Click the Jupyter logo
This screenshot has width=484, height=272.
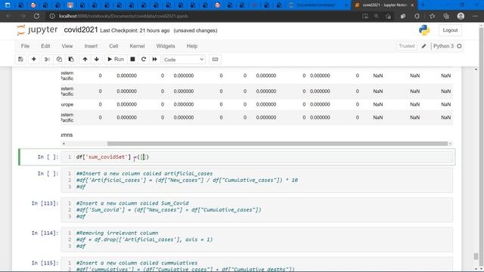(37, 30)
